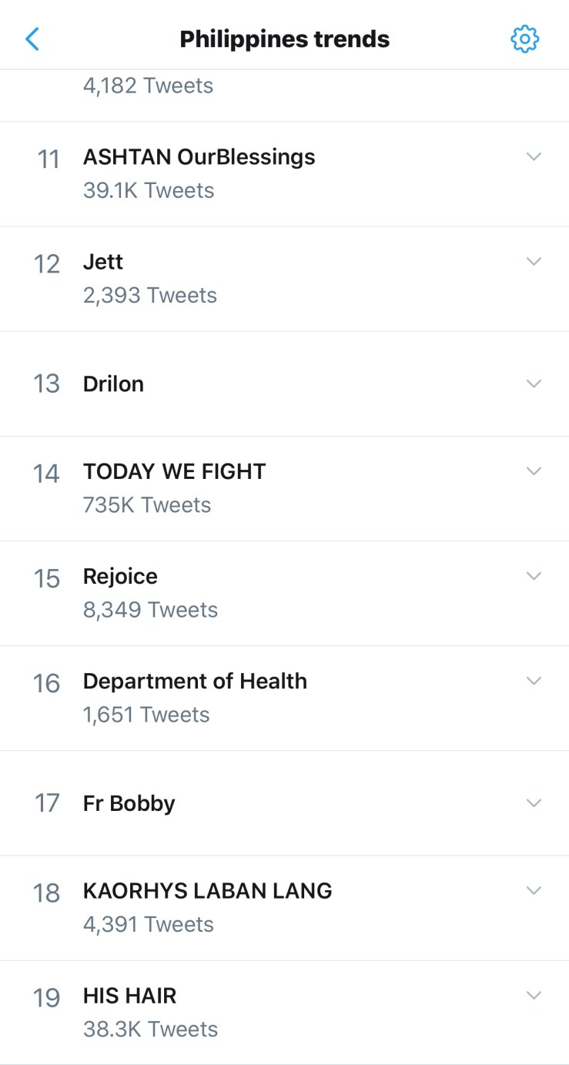
Task: Select the TODAY WE FIGHT trend
Action: tap(174, 471)
